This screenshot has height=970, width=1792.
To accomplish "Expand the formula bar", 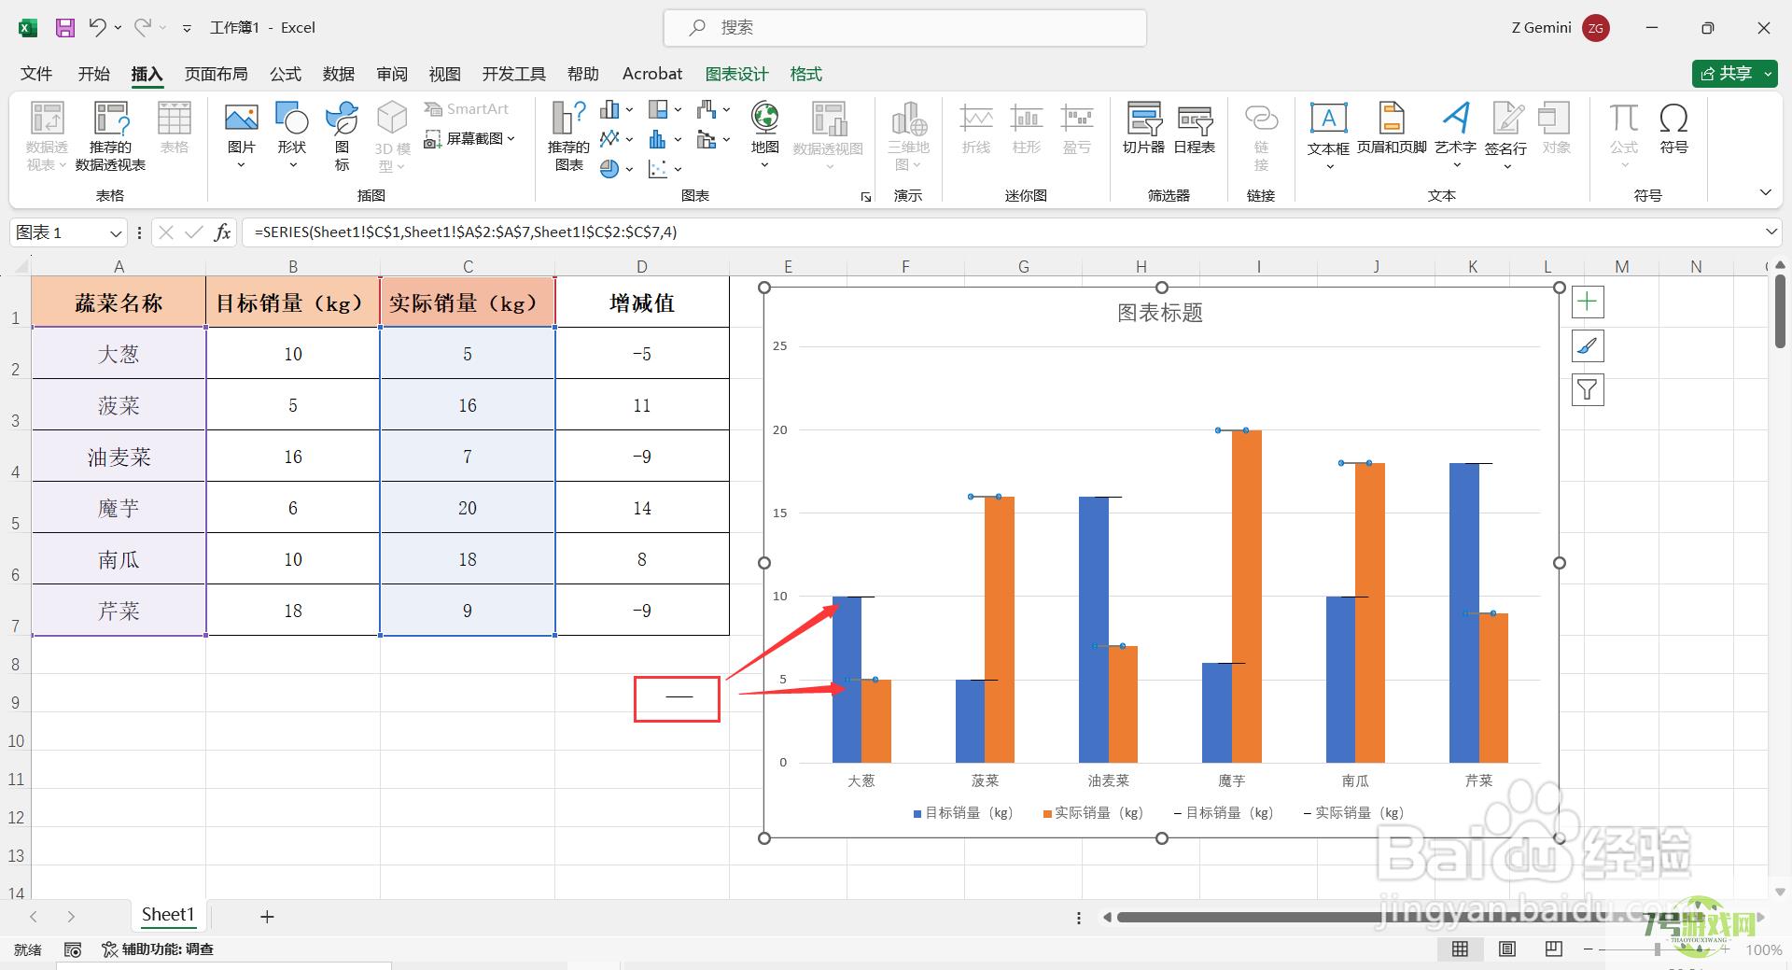I will pos(1771,232).
